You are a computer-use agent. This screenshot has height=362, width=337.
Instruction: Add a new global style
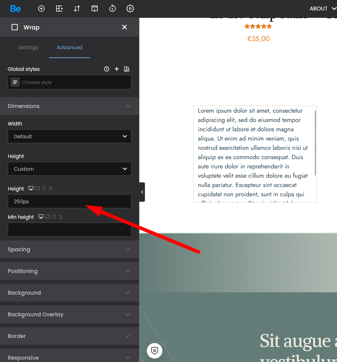[x=117, y=69]
